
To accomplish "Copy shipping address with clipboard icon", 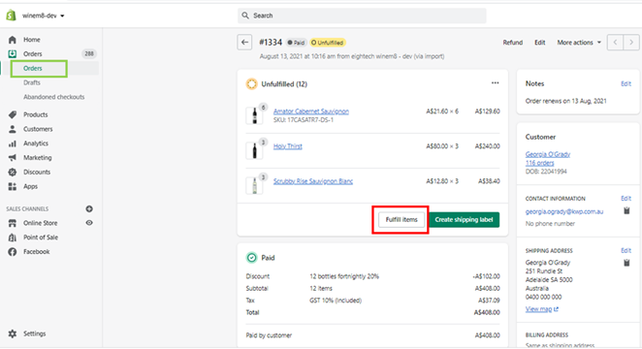I will click(626, 263).
